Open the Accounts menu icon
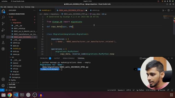 (x=3, y=79)
